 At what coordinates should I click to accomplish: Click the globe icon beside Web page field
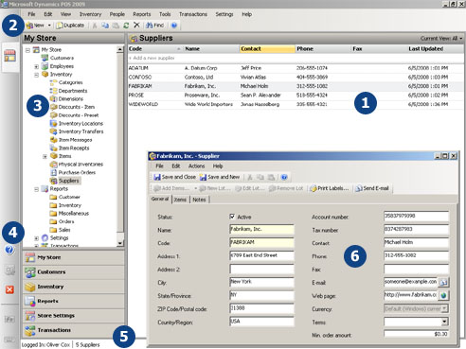443,295
